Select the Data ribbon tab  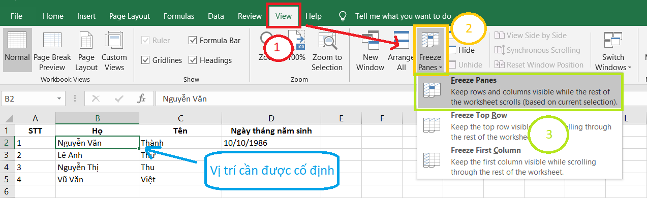[216, 16]
